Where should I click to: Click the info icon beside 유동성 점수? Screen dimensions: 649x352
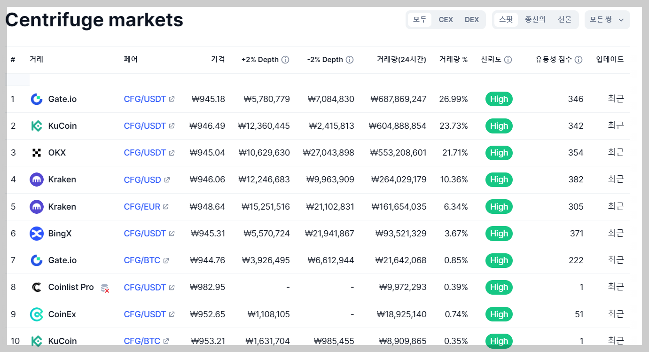pos(579,60)
